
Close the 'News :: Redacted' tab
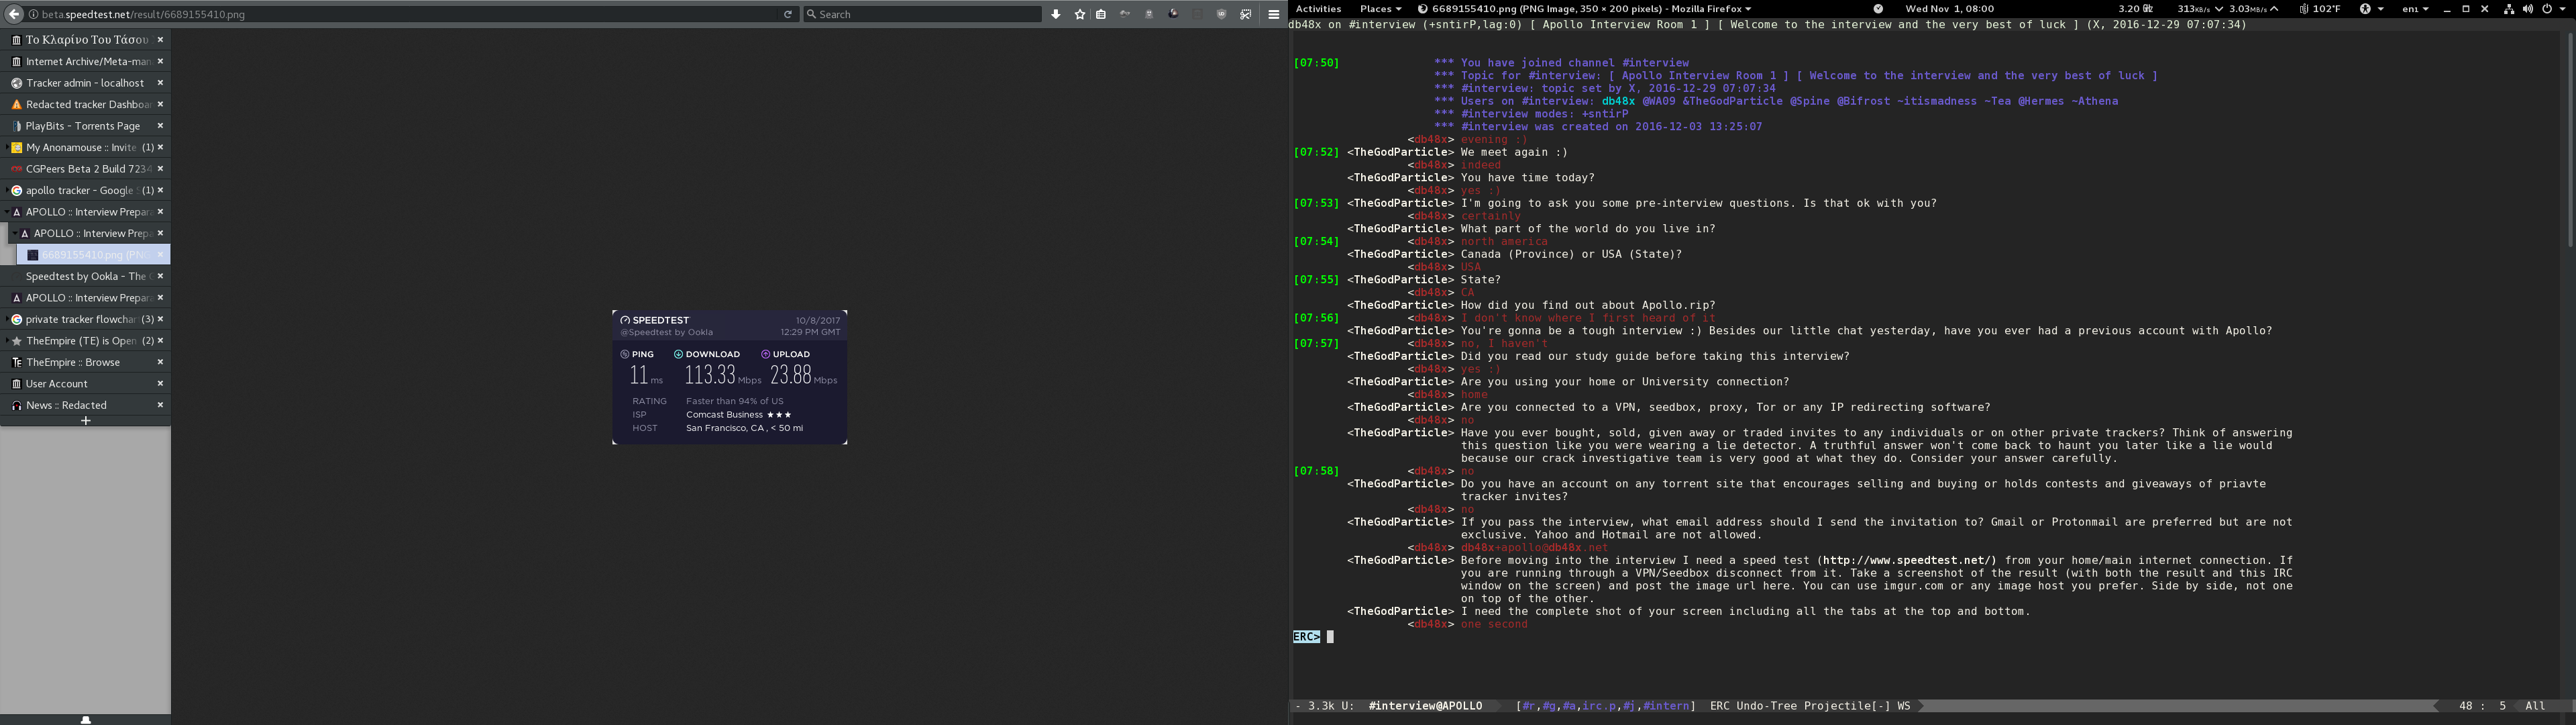pyautogui.click(x=160, y=405)
